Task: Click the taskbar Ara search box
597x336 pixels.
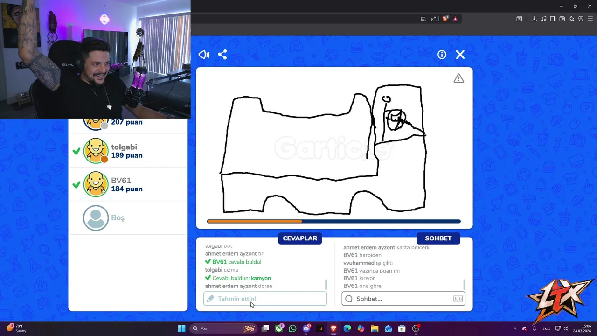Action: click(x=224, y=329)
